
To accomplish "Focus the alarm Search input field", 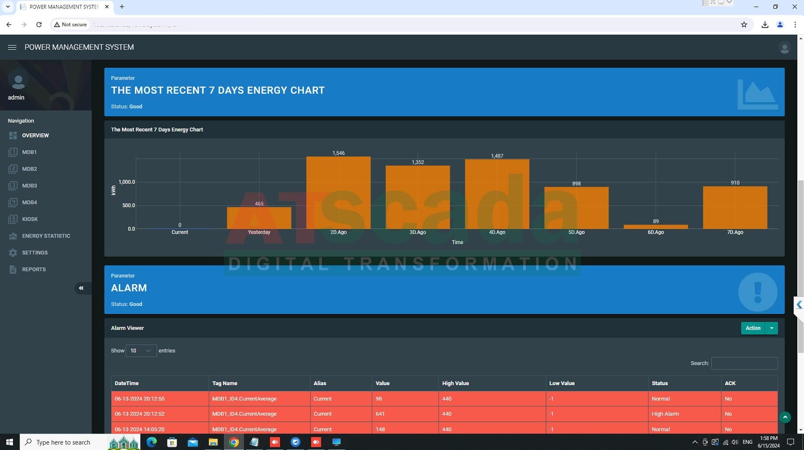I will [744, 363].
